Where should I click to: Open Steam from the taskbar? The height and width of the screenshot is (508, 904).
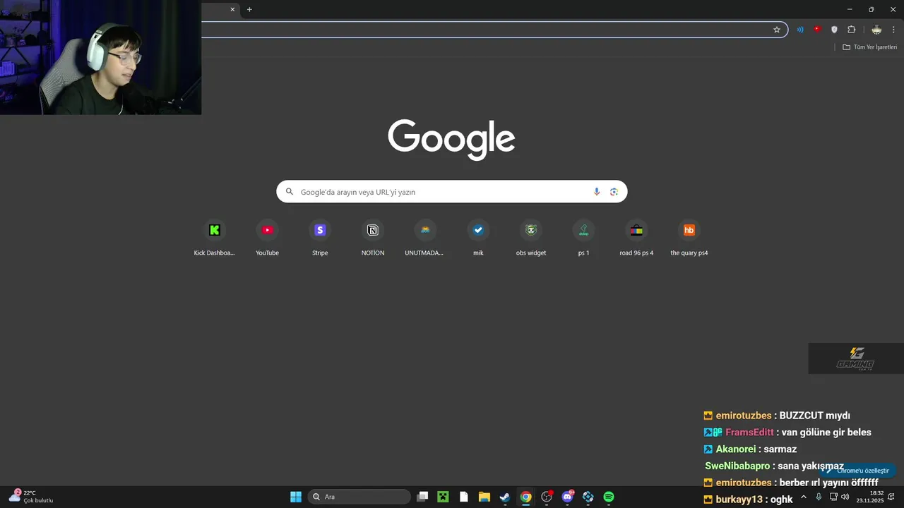tap(505, 497)
